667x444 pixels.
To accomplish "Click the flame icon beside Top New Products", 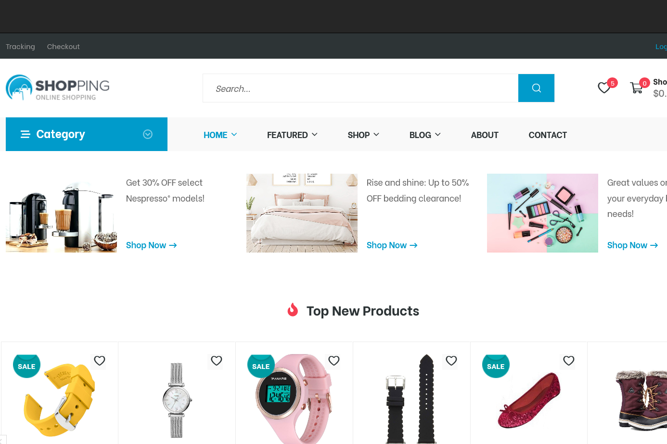I will (293, 310).
